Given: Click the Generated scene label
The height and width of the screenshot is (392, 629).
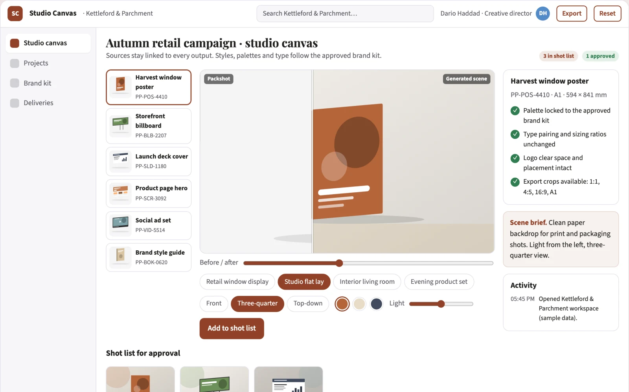Looking at the screenshot, I should 466,79.
